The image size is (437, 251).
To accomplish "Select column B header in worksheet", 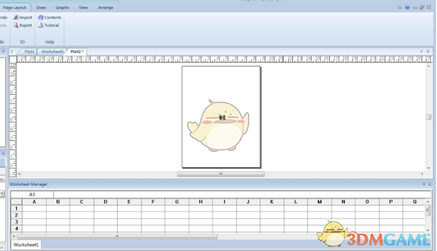I will pos(58,202).
